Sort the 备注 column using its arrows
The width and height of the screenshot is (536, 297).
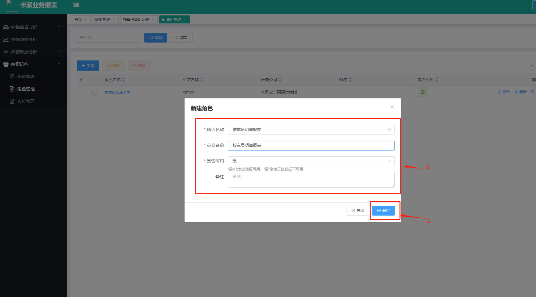pos(350,80)
